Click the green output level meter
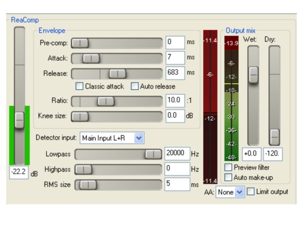The height and width of the screenshot is (227, 303). pos(231,99)
